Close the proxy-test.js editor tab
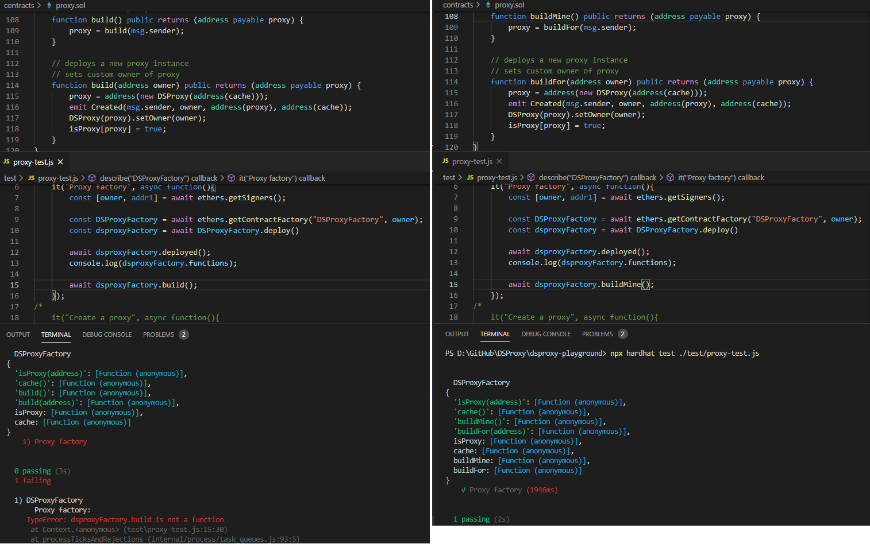 point(60,162)
